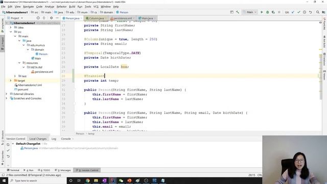Screen dimensions: 327x184
Task: Run the Main configuration with play icon
Action: click(262, 12)
